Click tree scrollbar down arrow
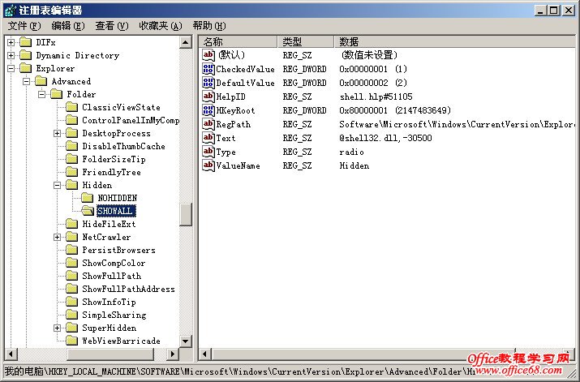Image resolution: width=580 pixels, height=382 pixels. [x=186, y=341]
